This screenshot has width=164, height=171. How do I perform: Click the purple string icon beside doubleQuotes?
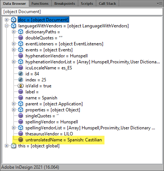(21, 37)
